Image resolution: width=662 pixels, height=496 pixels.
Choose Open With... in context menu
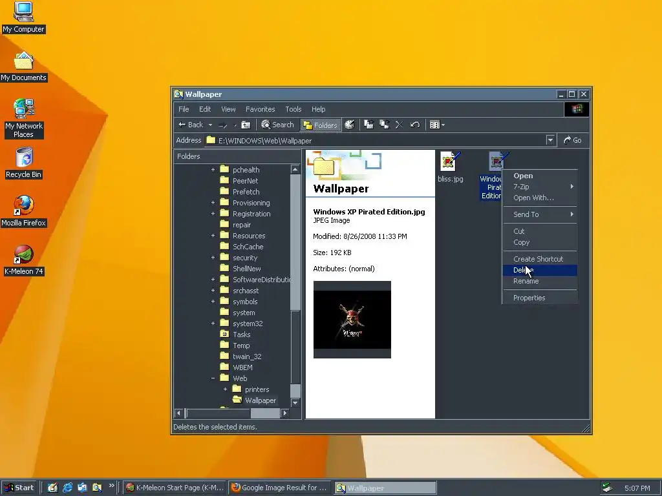click(x=540, y=198)
